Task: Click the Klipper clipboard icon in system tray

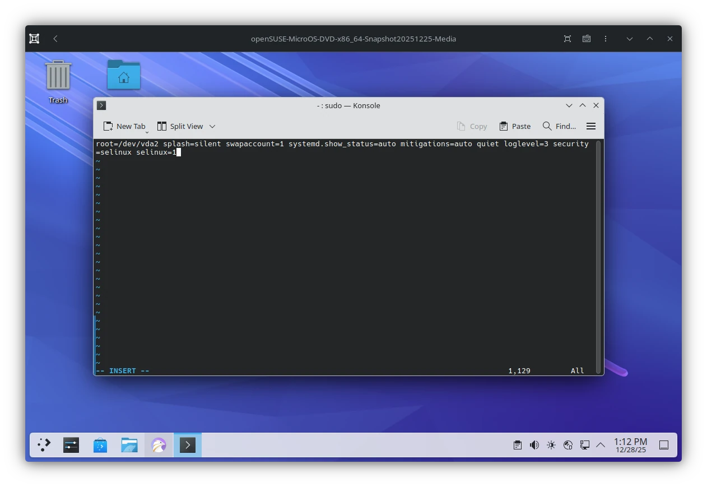Action: tap(517, 444)
